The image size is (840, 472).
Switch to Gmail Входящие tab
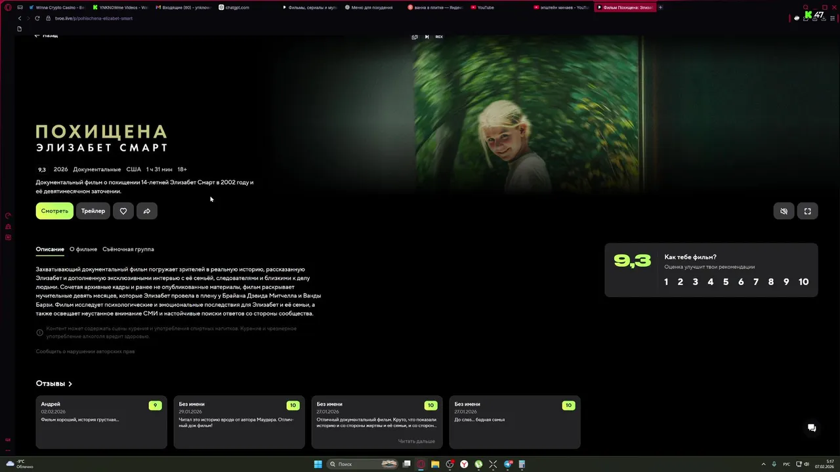point(184,7)
